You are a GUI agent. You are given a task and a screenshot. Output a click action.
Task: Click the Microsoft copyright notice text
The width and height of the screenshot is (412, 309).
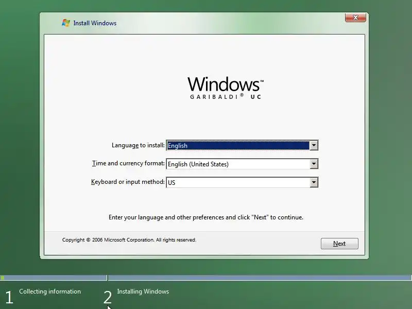[129, 240]
